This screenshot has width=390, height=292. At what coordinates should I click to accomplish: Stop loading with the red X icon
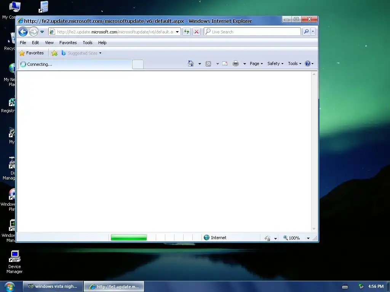(x=197, y=32)
